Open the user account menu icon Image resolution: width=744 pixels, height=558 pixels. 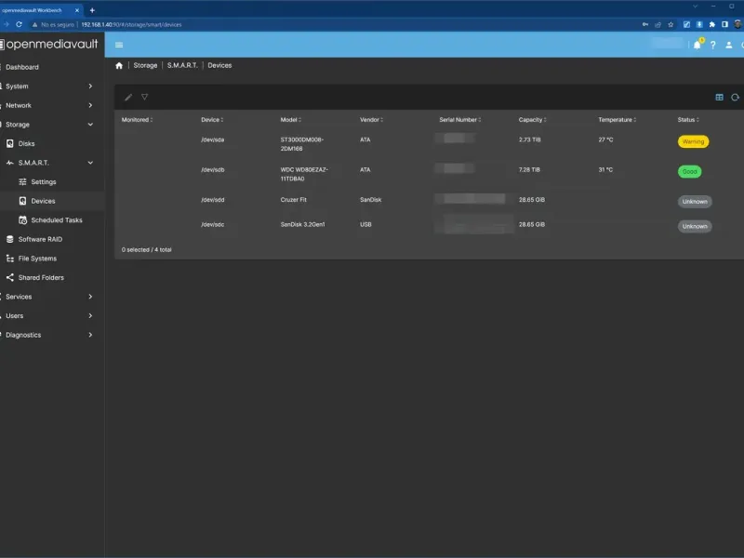click(x=729, y=45)
